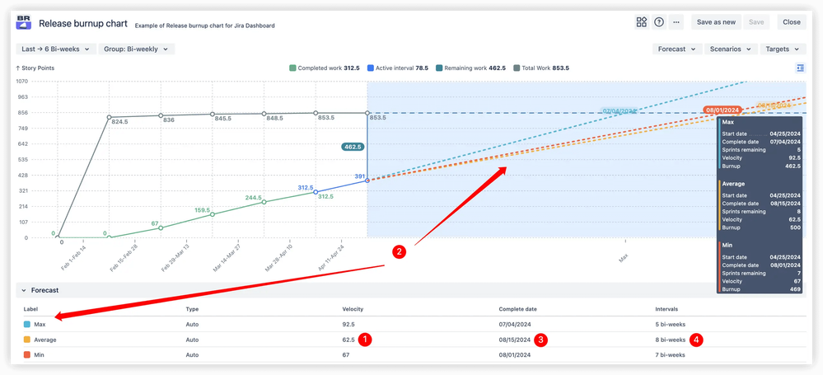The height and width of the screenshot is (375, 823).
Task: Click the Story Points axis arrow label
Action: click(35, 68)
